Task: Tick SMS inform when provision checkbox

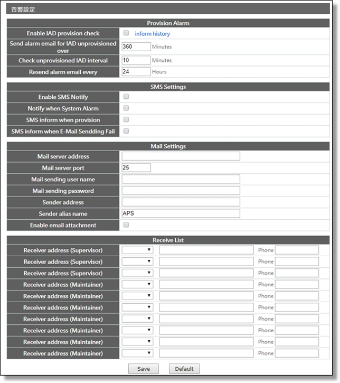Action: point(126,120)
